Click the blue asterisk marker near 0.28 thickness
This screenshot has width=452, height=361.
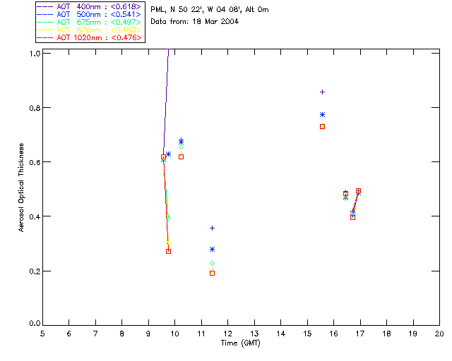[x=212, y=250]
